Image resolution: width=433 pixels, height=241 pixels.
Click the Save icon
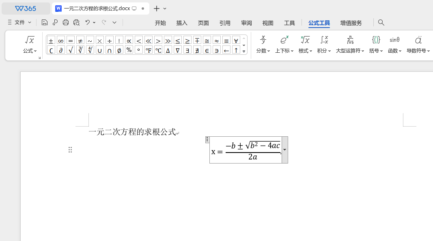[x=44, y=23]
